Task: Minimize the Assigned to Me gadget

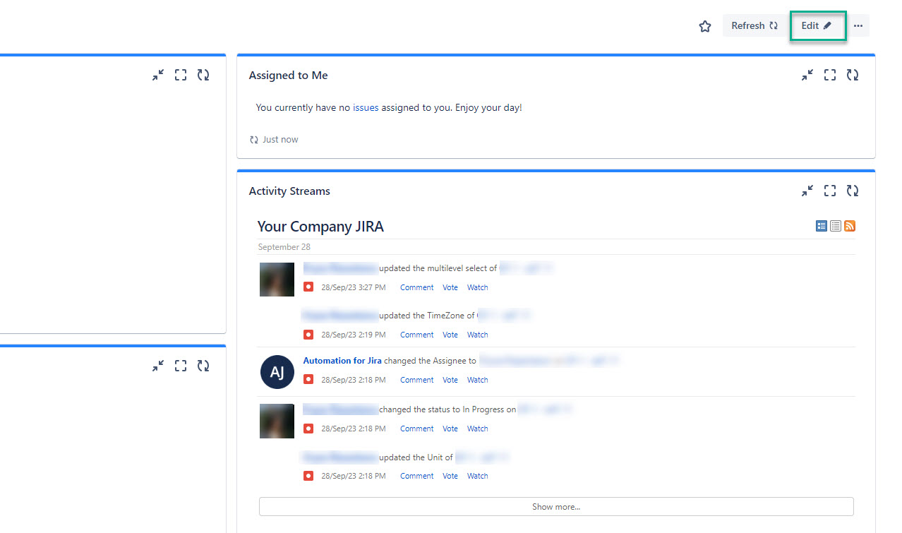Action: [807, 75]
